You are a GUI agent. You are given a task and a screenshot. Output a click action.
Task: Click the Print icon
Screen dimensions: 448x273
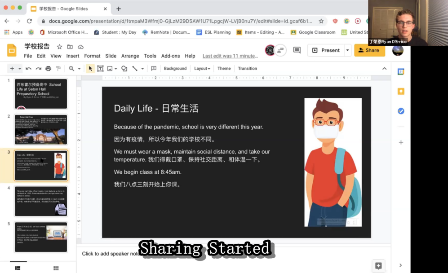[48, 69]
